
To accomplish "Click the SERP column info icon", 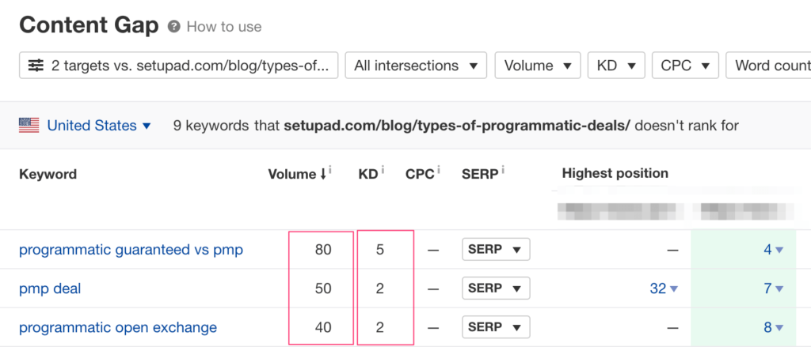I will coord(503,170).
